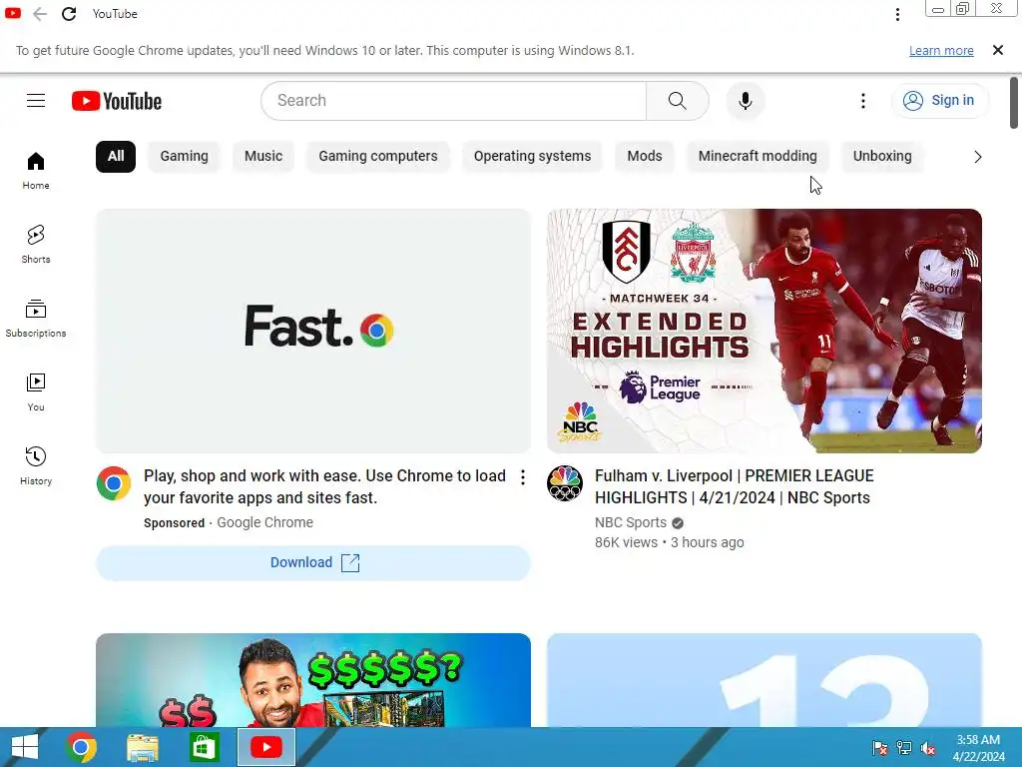Click the Sign in button
The height and width of the screenshot is (767, 1022).
939,101
